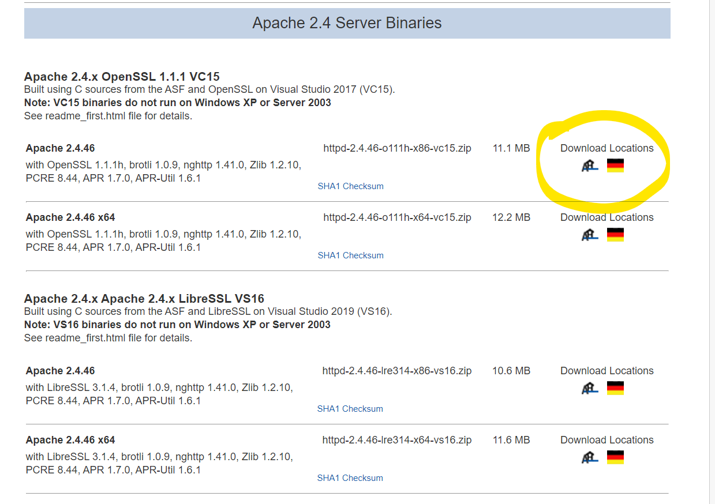Click Download Locations label for 12.2 MB file
The width and height of the screenshot is (715, 504).
pos(607,217)
